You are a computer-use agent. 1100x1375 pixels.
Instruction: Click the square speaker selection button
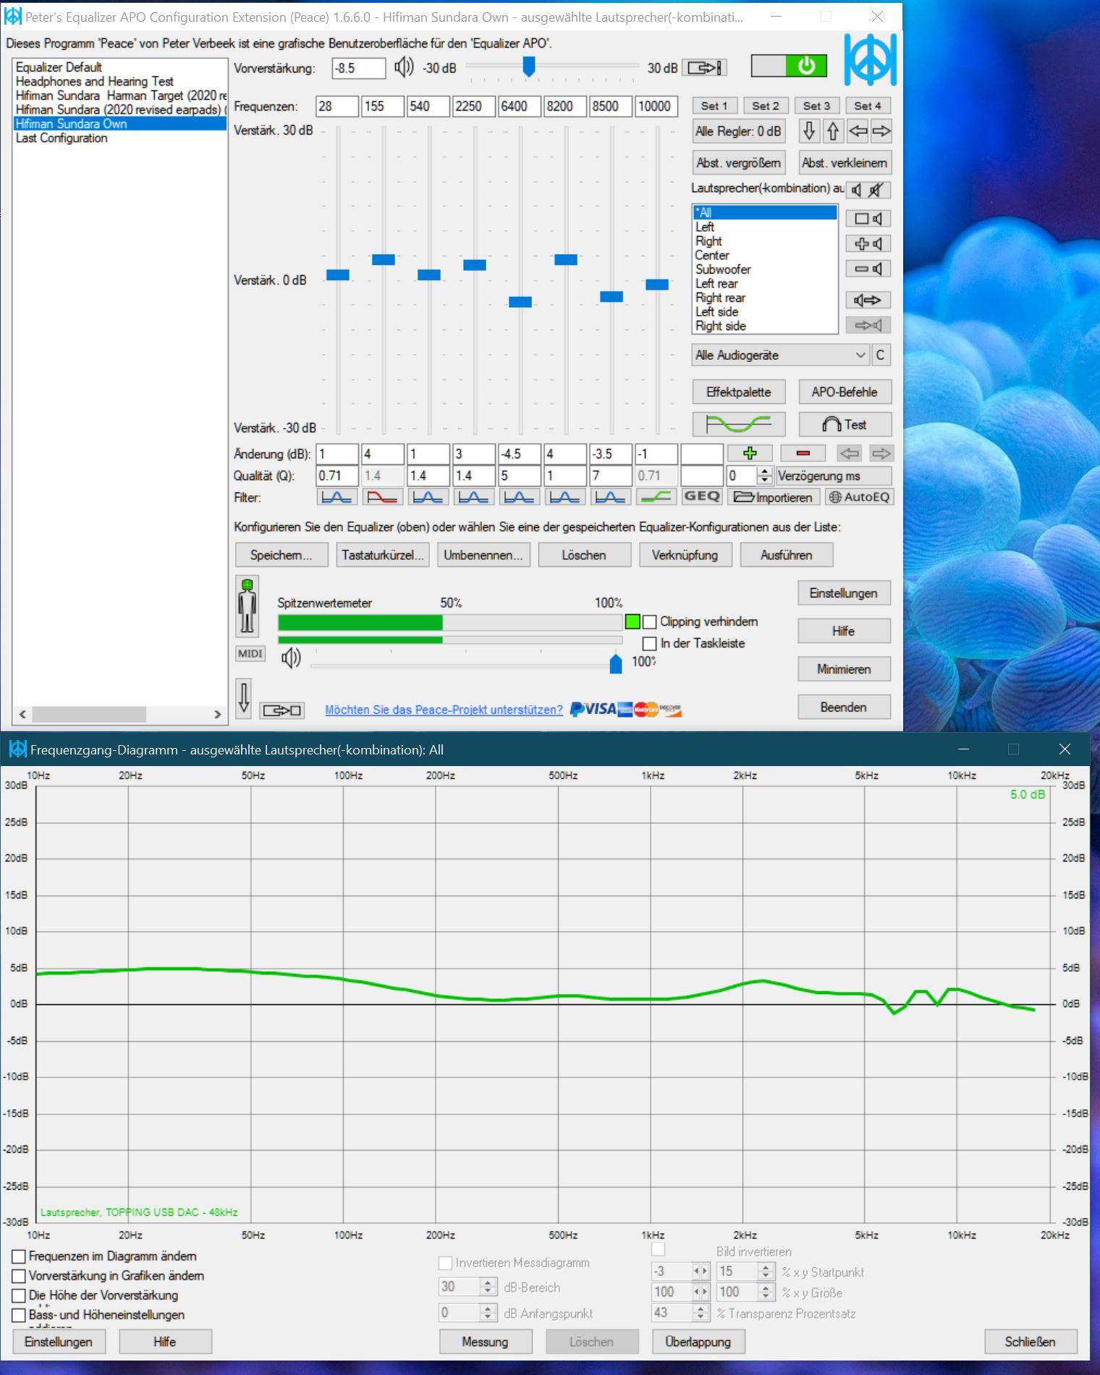coord(868,219)
